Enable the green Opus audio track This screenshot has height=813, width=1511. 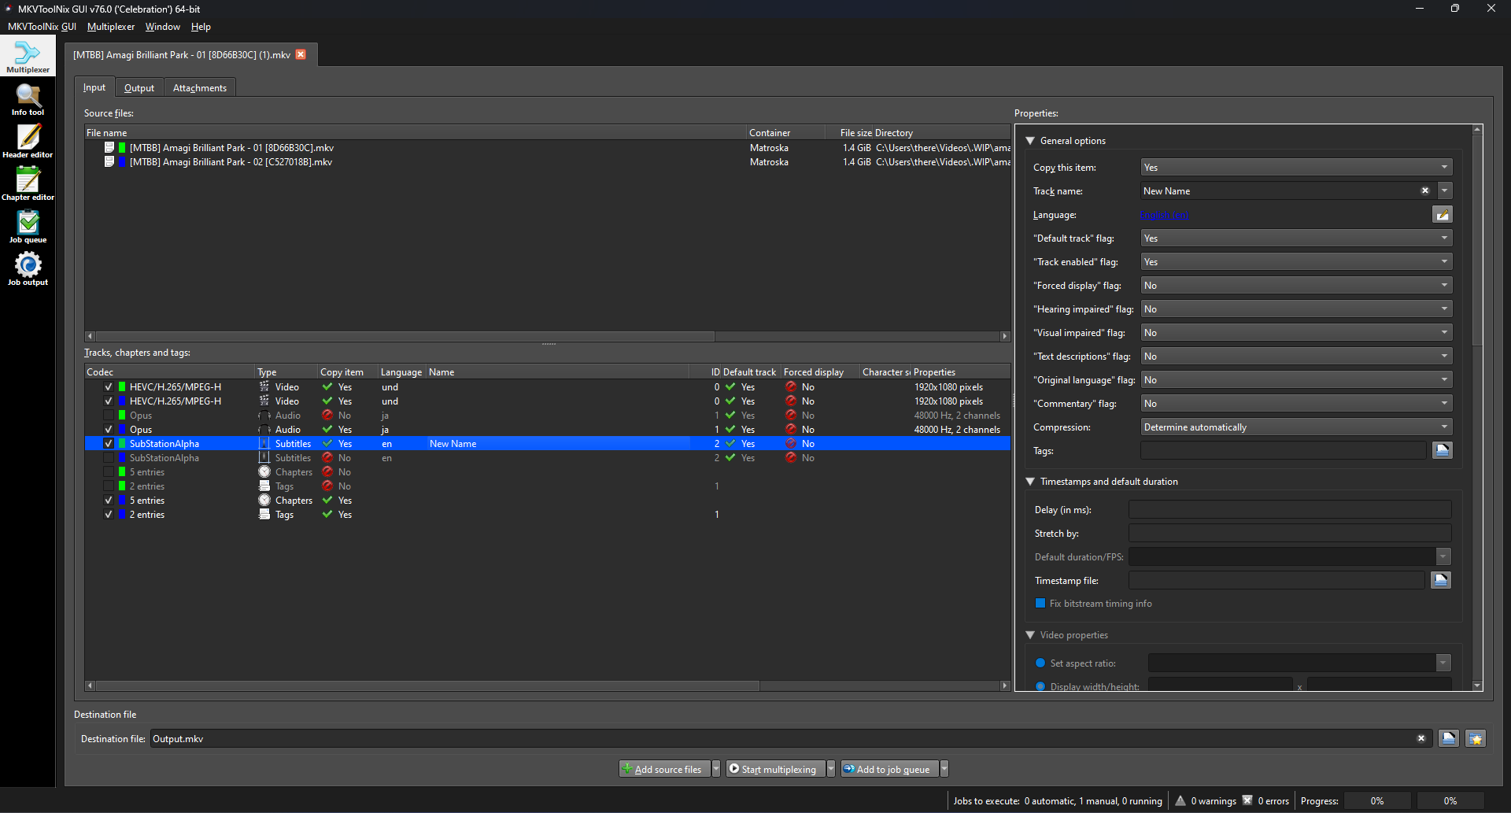109,415
